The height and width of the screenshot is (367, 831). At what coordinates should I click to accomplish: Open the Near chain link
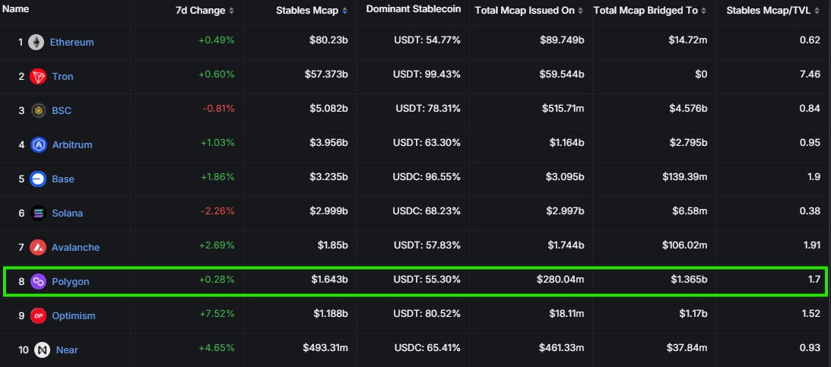click(67, 350)
